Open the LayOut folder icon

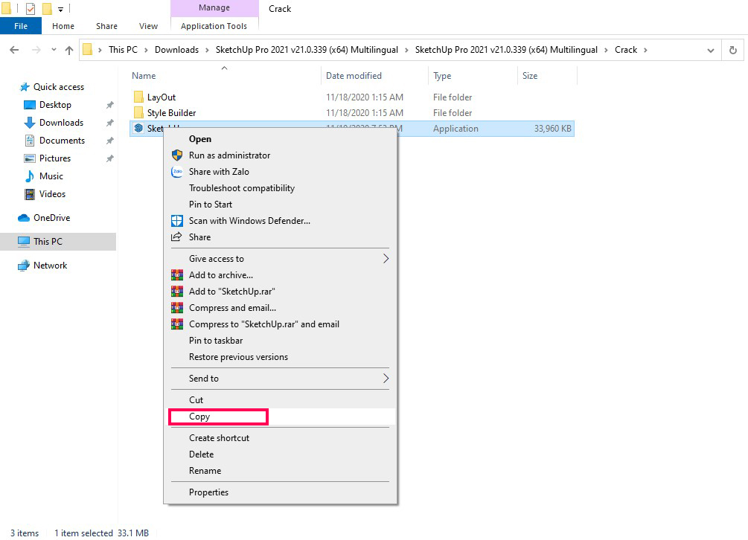[x=138, y=97]
